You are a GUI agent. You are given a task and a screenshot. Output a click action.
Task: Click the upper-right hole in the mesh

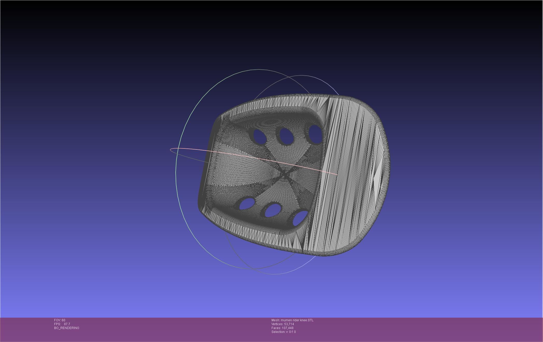pos(315,134)
